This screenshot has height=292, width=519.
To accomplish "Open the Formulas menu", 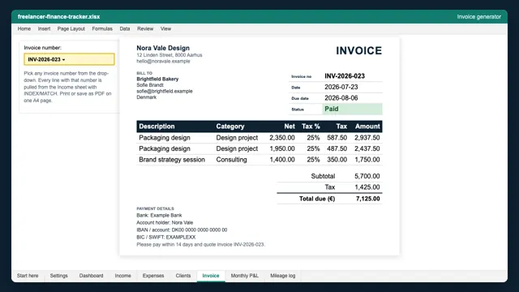I will [102, 29].
